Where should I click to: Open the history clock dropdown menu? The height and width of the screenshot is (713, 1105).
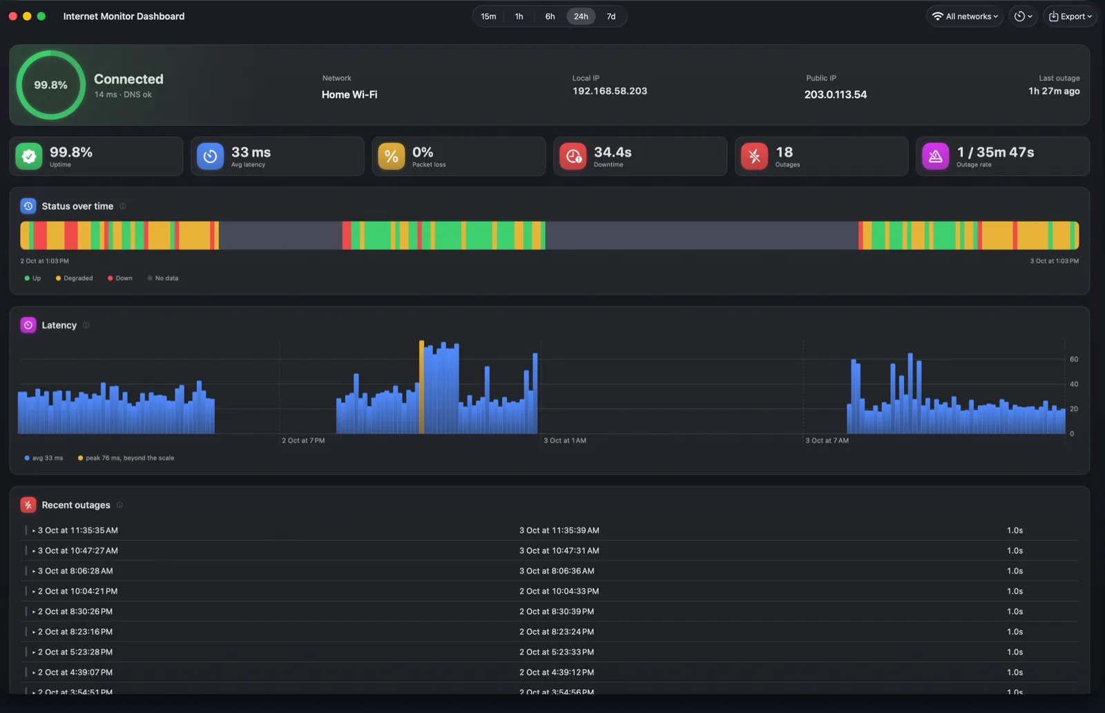point(1023,17)
